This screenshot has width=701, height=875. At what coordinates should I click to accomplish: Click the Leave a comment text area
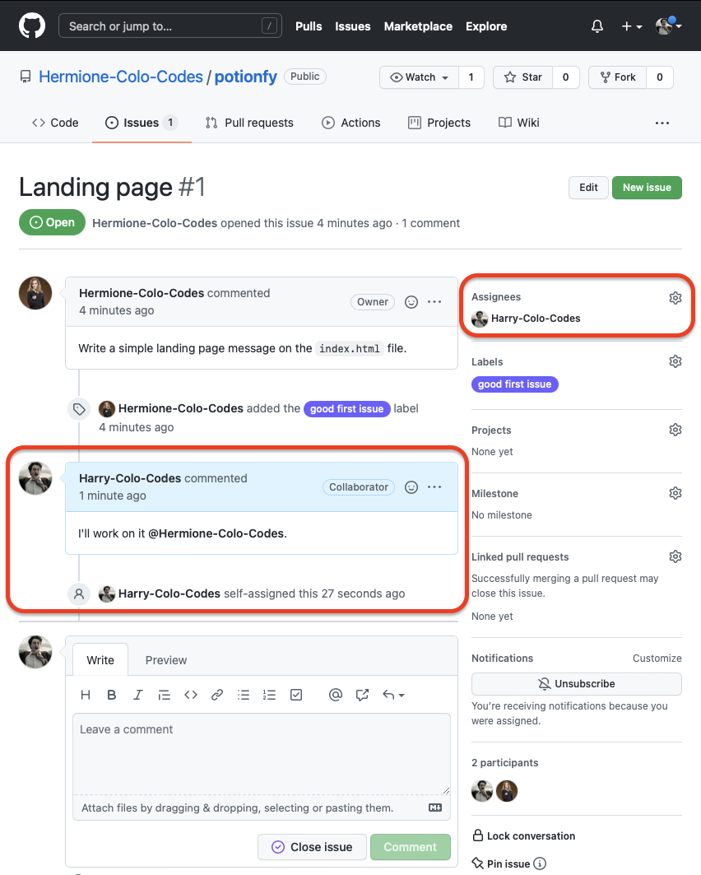(x=261, y=753)
